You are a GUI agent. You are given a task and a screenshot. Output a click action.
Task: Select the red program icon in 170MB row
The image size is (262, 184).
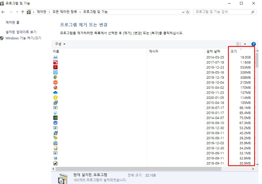[x=56, y=87]
